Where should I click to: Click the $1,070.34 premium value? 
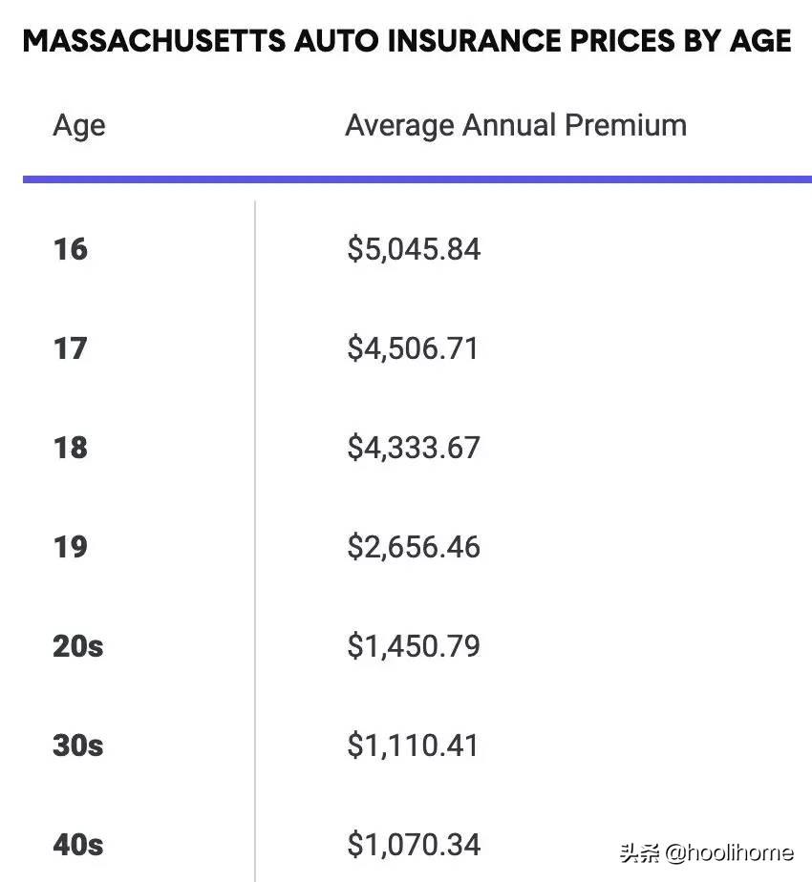(413, 846)
